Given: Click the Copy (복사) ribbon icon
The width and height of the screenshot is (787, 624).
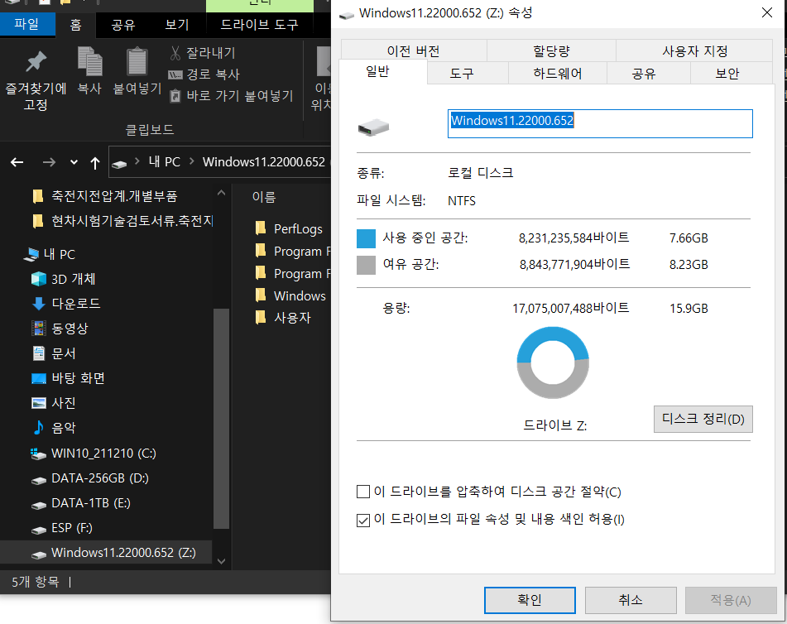Looking at the screenshot, I should pos(90,60).
